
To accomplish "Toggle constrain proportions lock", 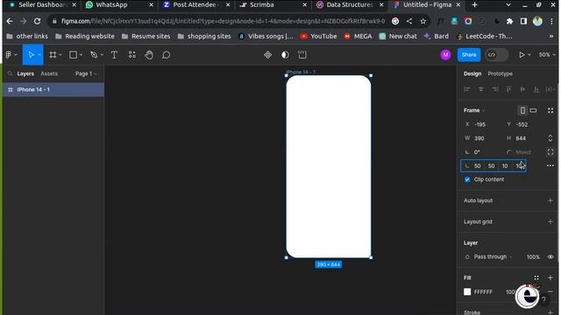I will (550, 138).
